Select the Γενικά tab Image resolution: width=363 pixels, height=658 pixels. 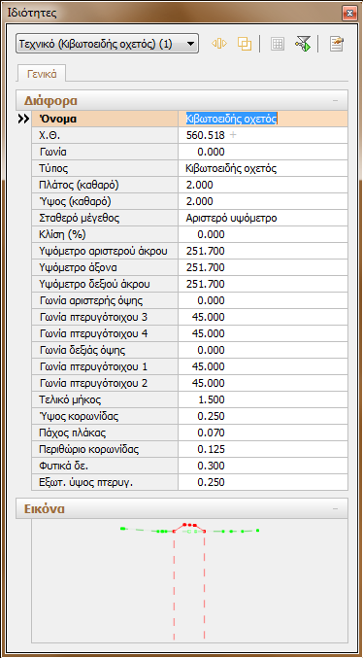point(42,74)
